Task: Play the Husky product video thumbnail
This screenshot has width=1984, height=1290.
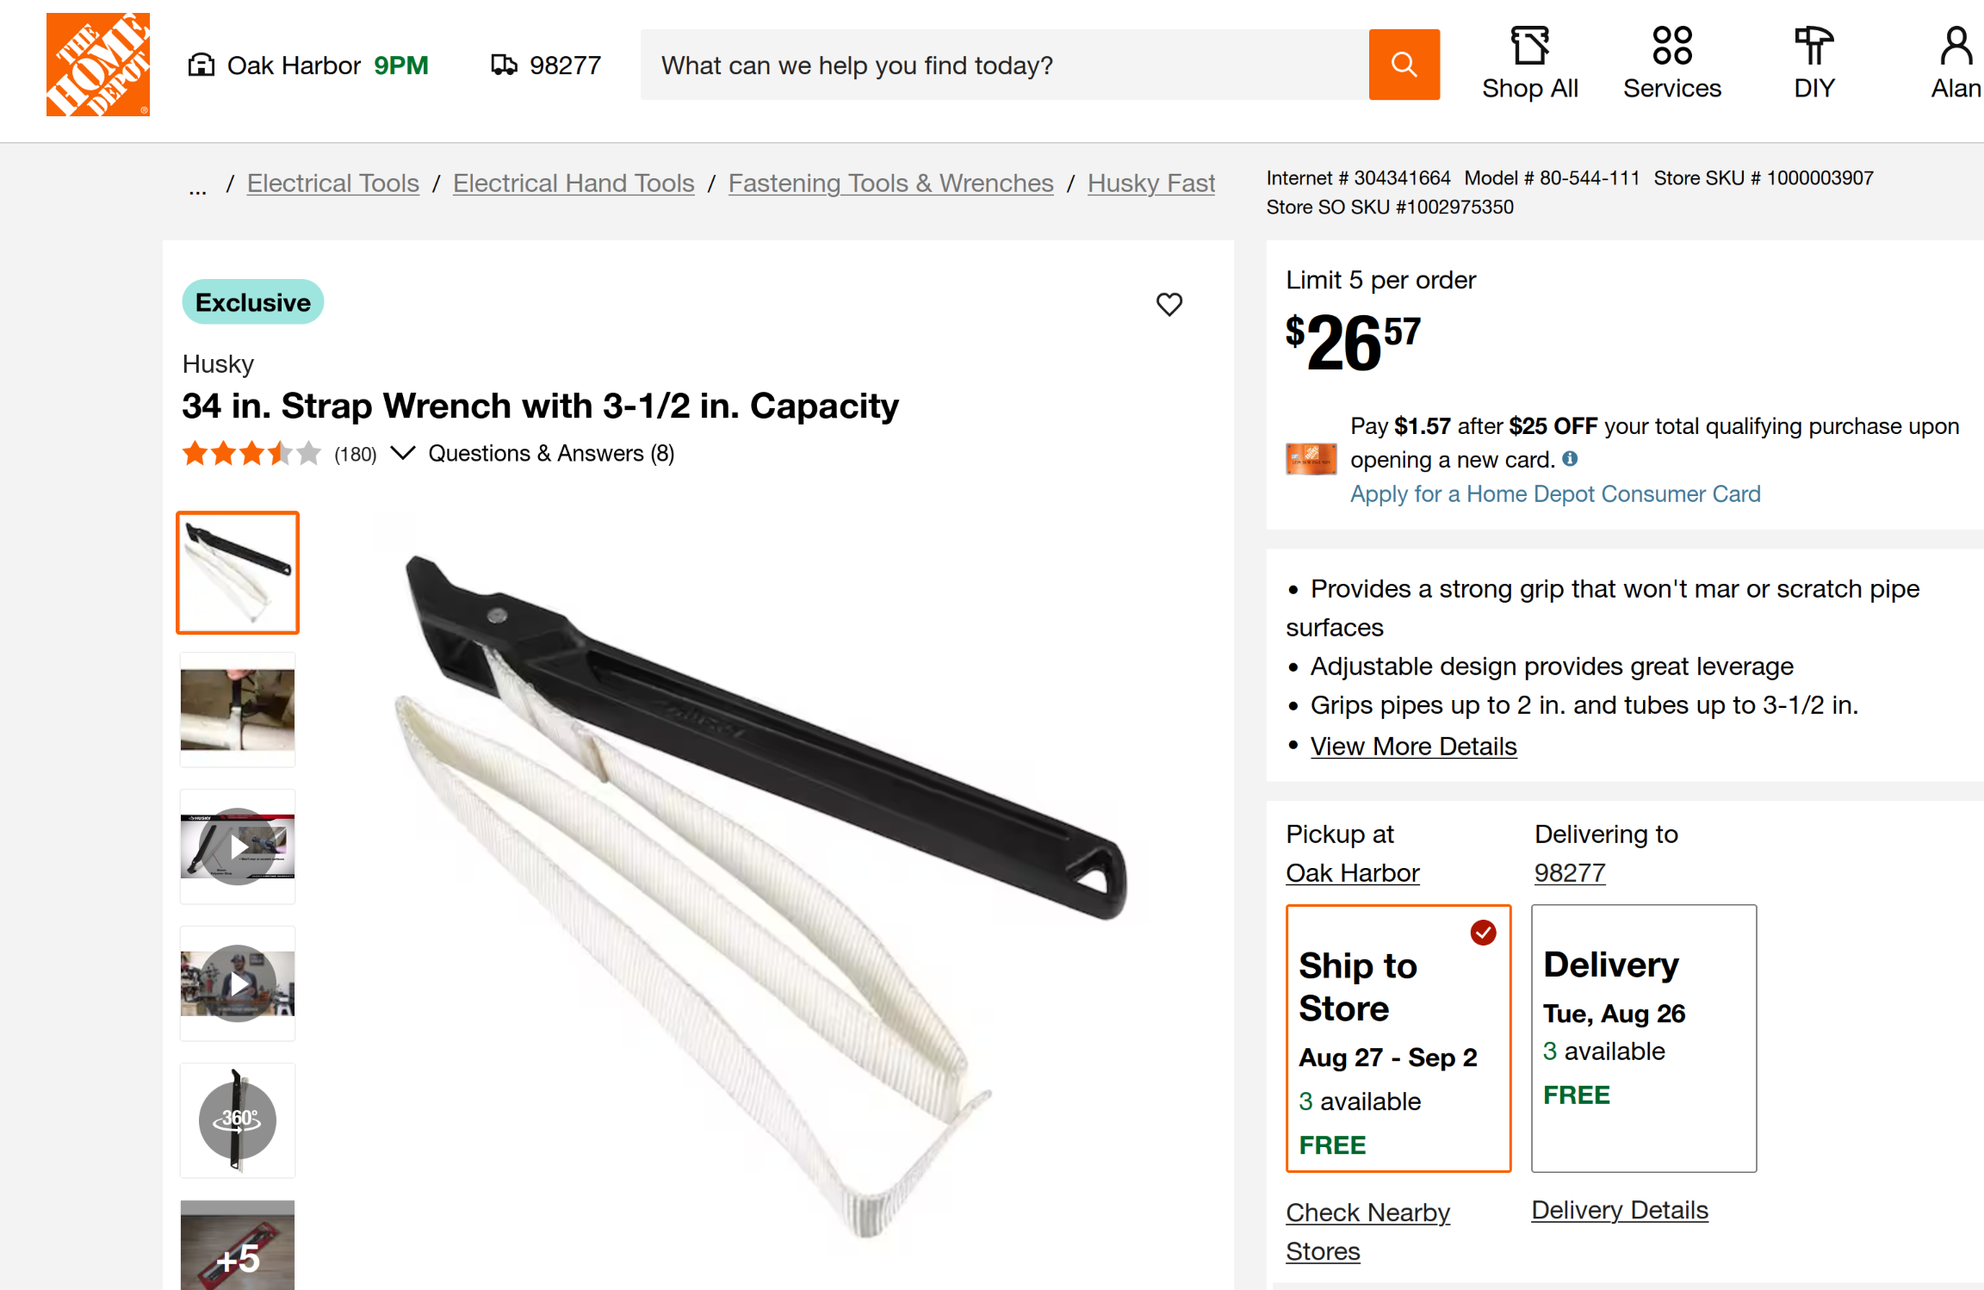Action: pos(238,847)
